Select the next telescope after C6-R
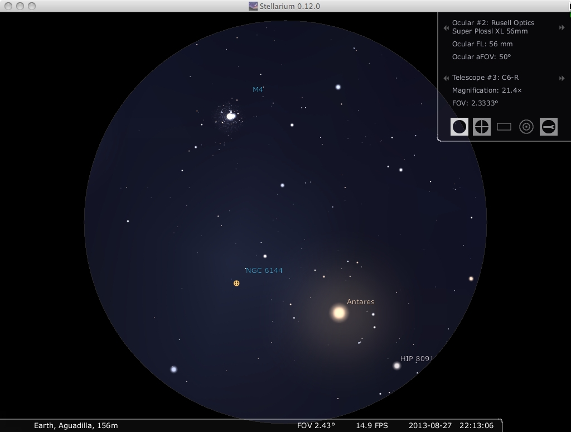This screenshot has height=432, width=571. (x=562, y=78)
